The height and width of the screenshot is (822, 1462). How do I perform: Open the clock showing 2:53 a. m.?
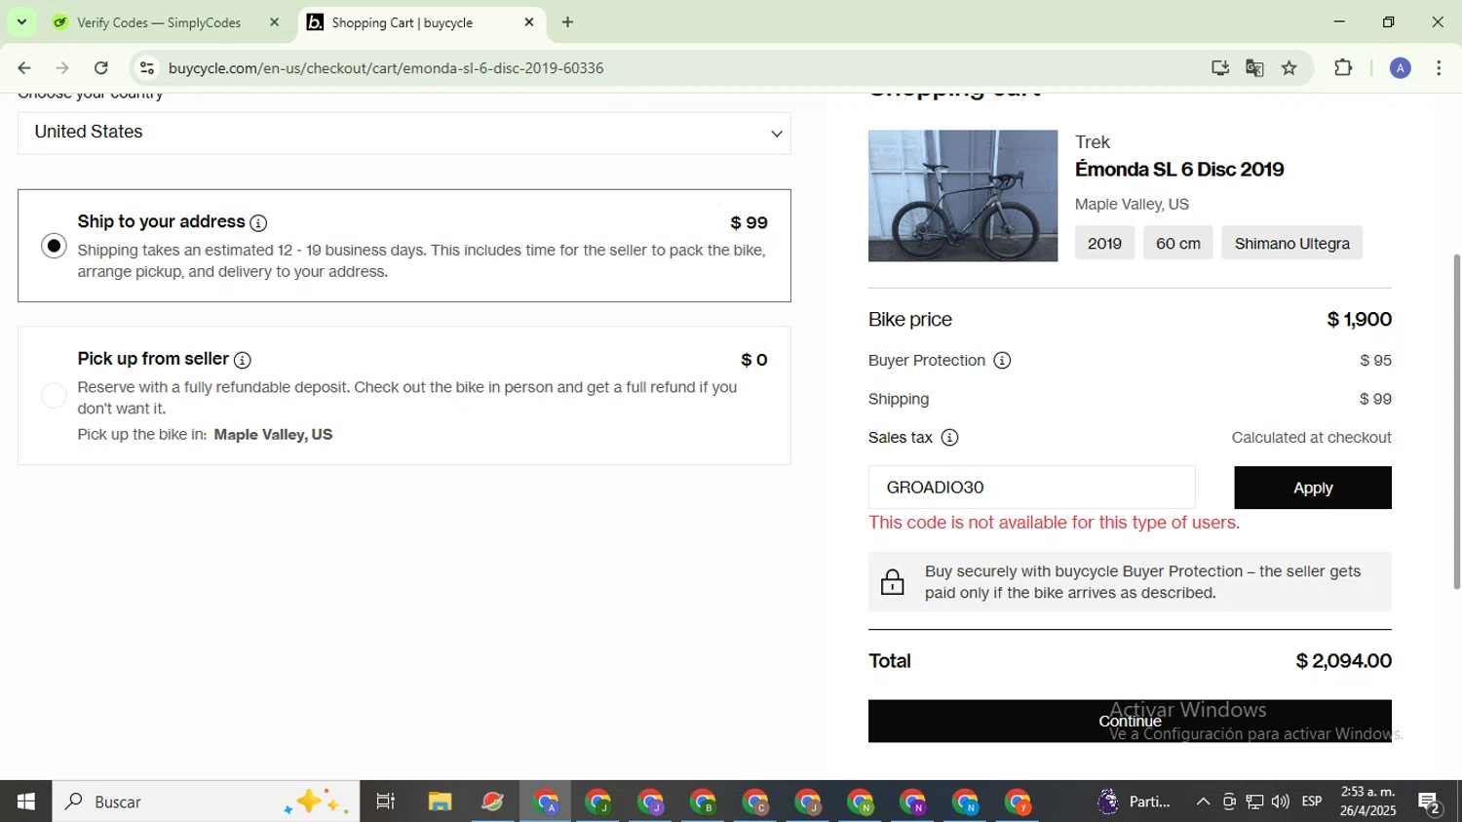point(1367,802)
